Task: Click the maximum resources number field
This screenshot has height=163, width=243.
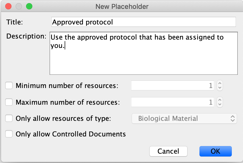Action: 172,102
